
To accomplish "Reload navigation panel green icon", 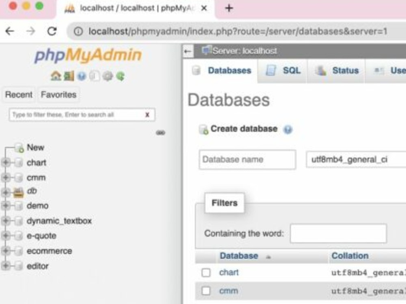I will 121,76.
